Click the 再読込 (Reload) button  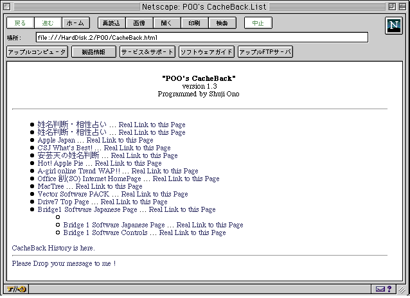coord(111,23)
